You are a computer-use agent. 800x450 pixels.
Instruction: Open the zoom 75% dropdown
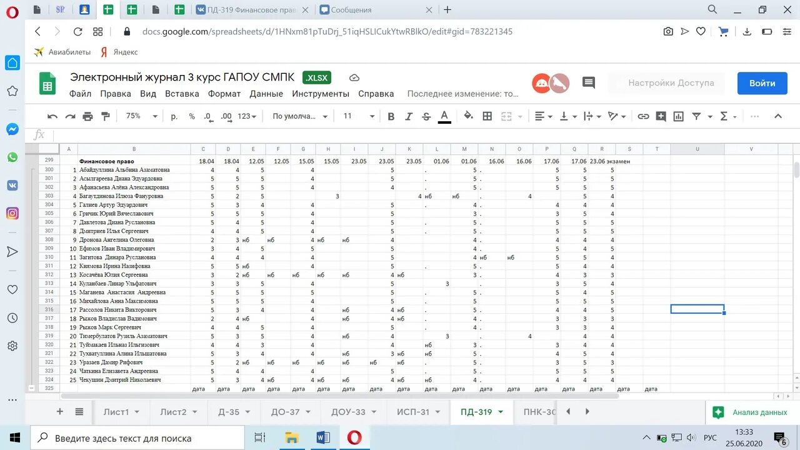pyautogui.click(x=141, y=116)
